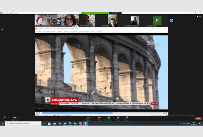Show next participants with the blue arrow
The image size is (203, 137).
click(x=171, y=21)
